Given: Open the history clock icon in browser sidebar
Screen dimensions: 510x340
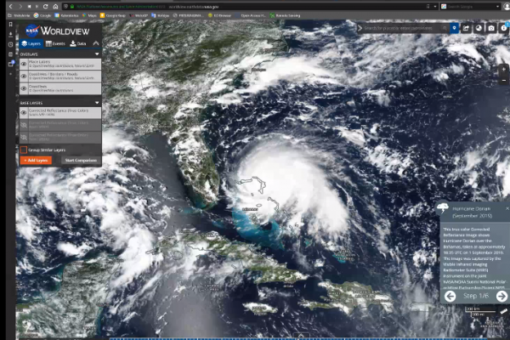Looking at the screenshot, I should click(x=11, y=44).
